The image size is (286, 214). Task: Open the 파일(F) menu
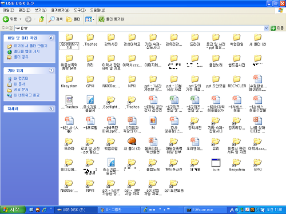8,10
